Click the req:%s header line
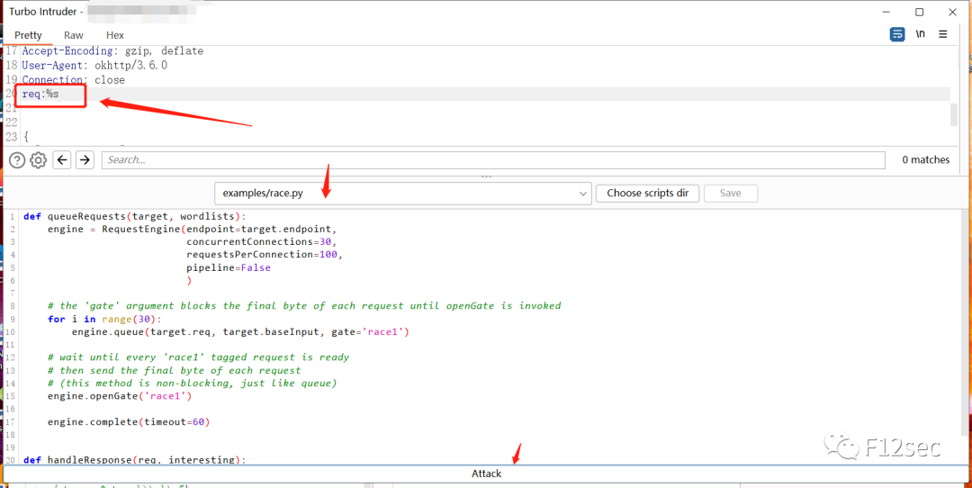972x488 pixels. [40, 95]
